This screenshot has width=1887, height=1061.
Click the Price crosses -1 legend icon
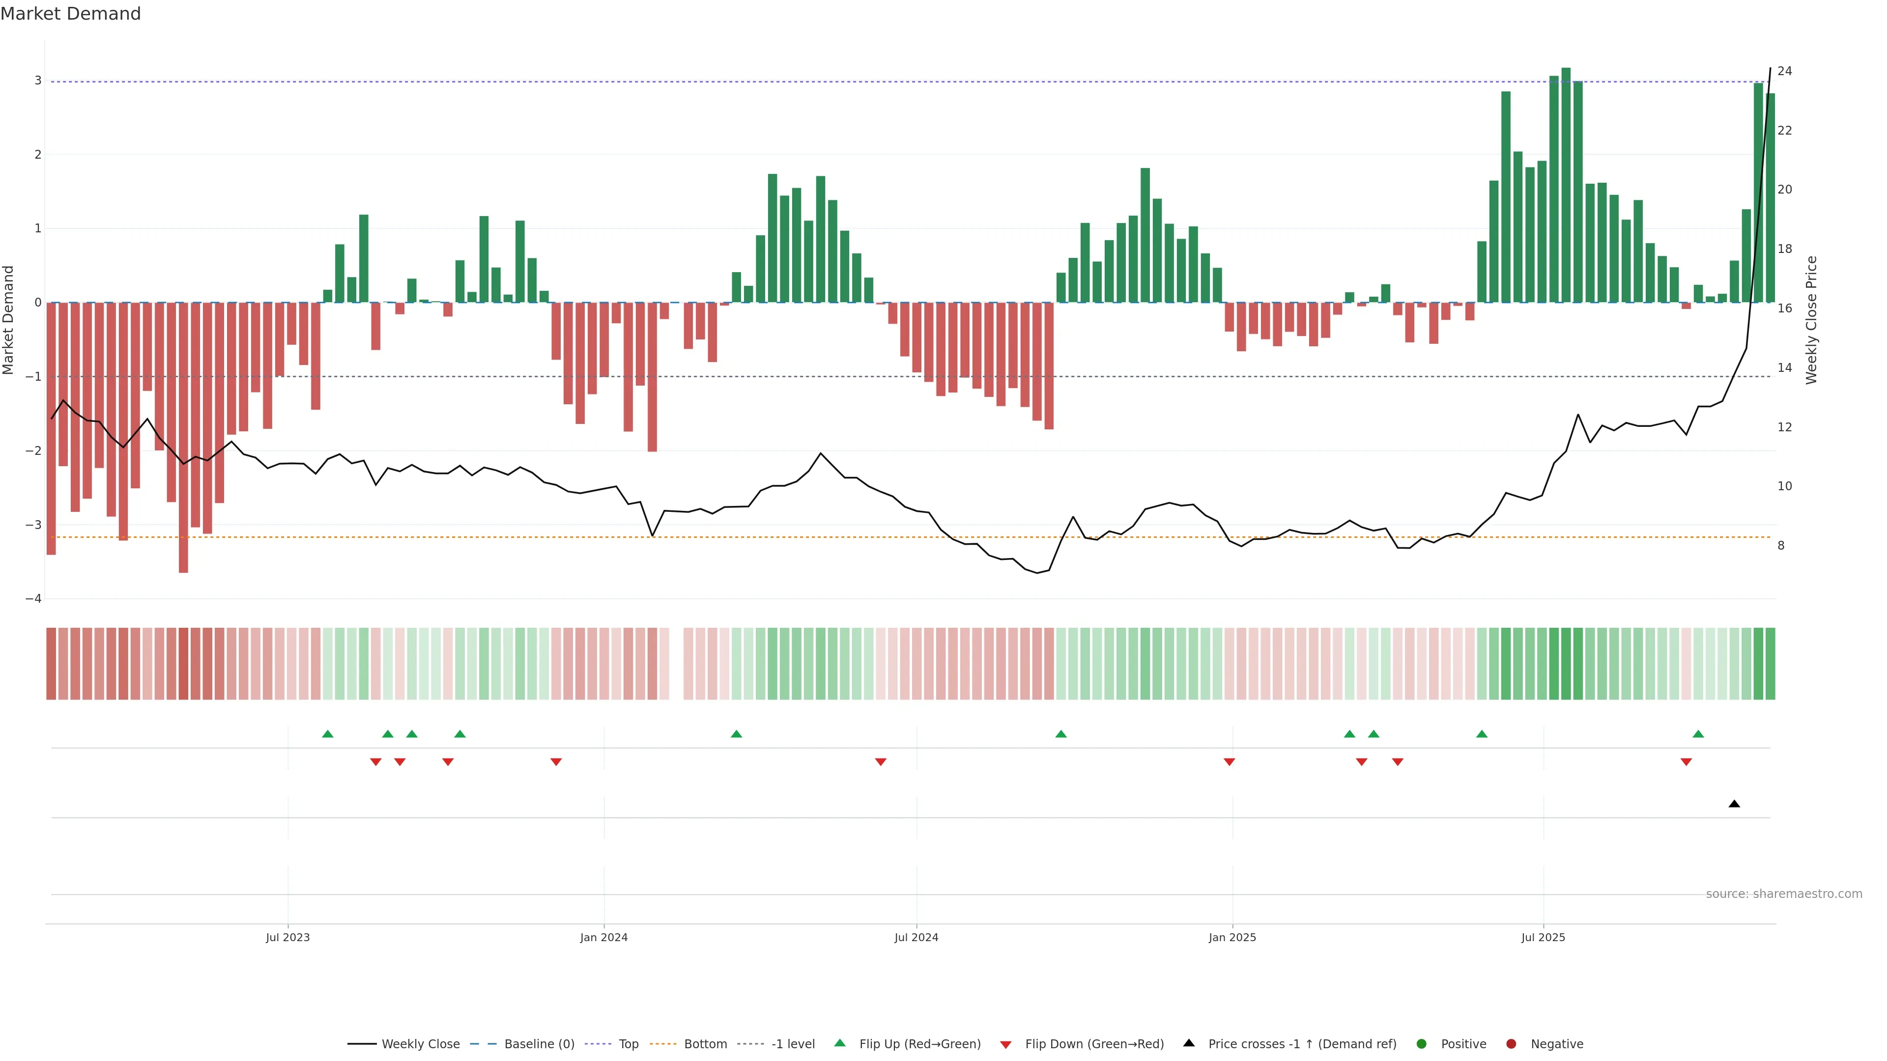(1189, 1043)
